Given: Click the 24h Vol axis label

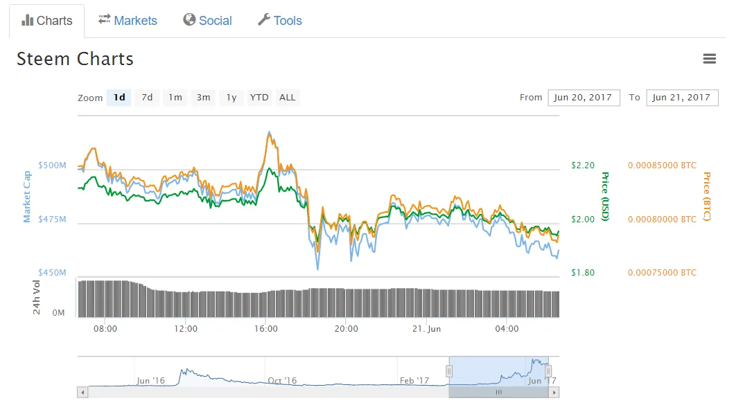Looking at the screenshot, I should [x=37, y=297].
